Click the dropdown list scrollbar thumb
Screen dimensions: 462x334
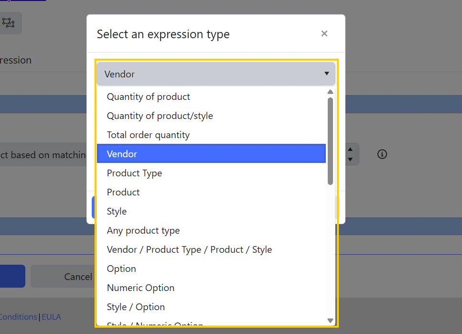click(330, 141)
